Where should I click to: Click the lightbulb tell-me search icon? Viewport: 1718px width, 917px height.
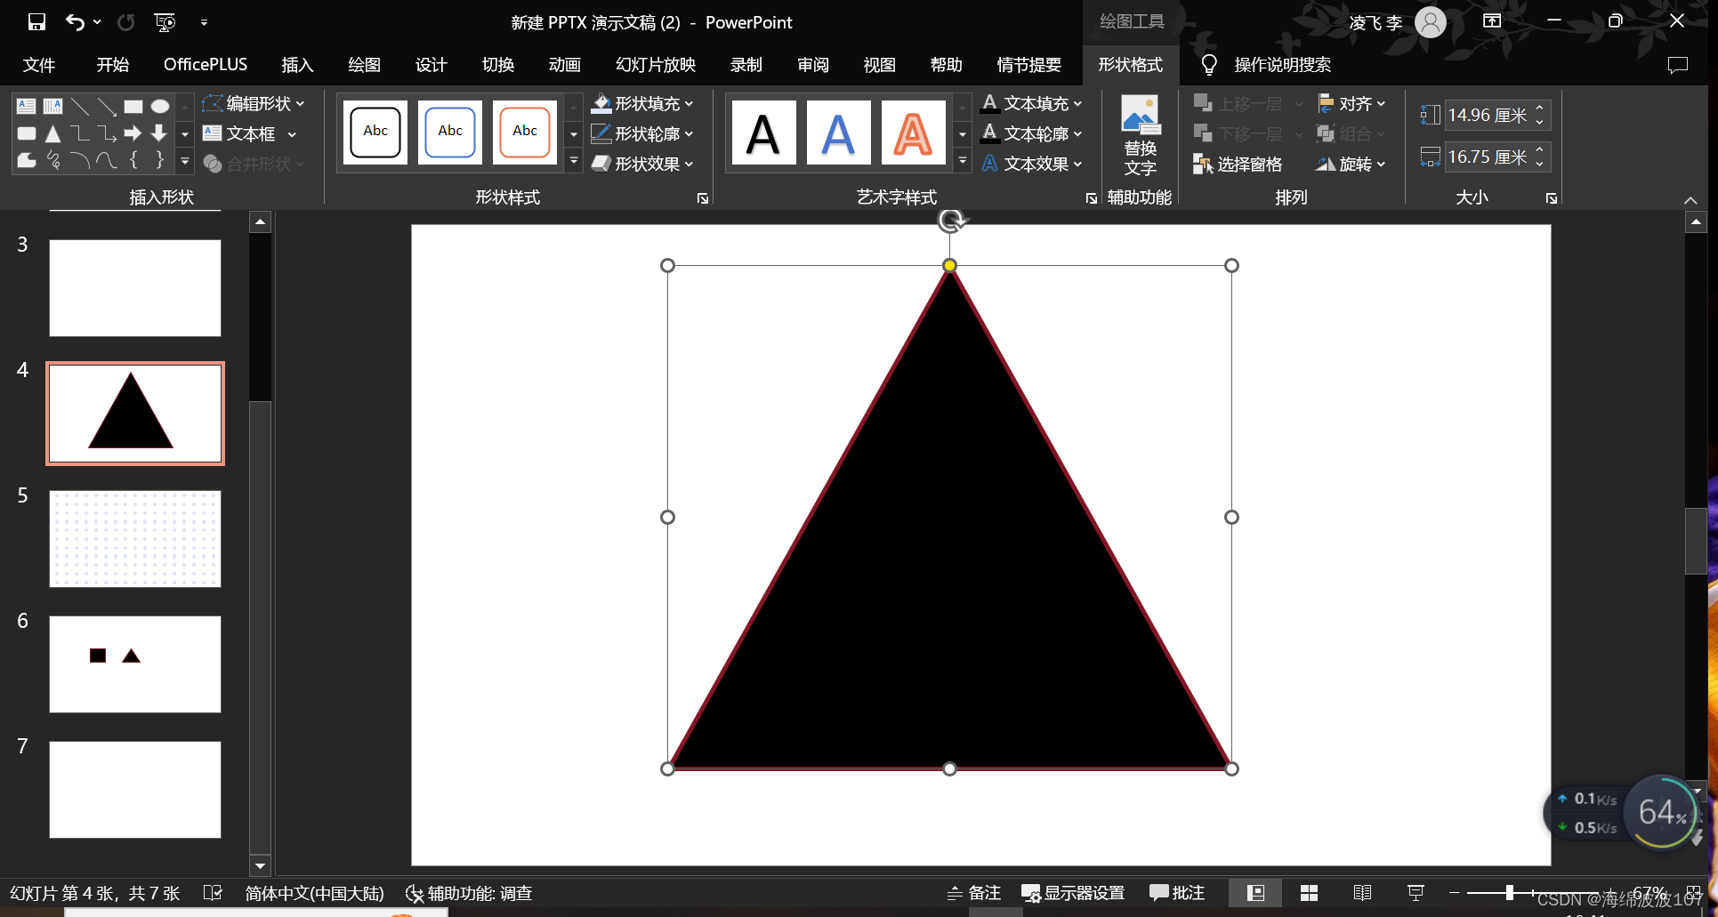tap(1209, 65)
